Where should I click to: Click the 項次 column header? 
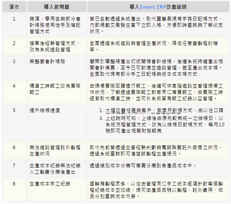point(14,7)
